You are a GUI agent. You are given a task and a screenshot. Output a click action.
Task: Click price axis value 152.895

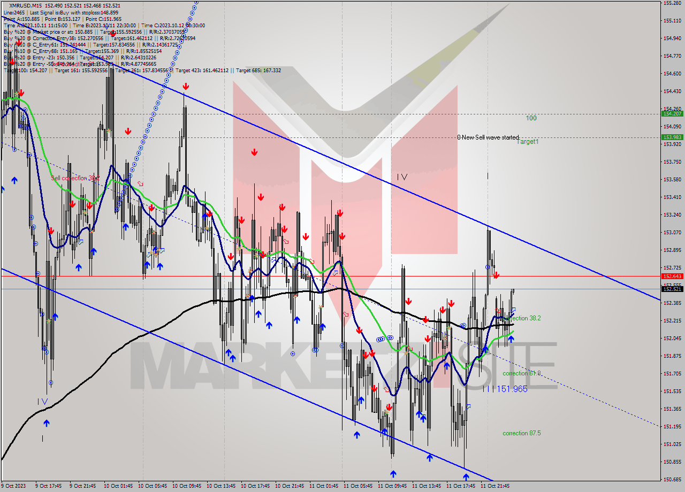tap(673, 250)
